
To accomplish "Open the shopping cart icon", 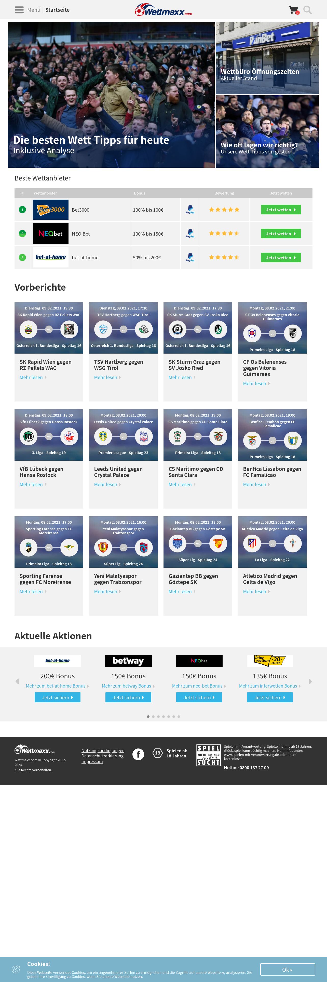I will pyautogui.click(x=294, y=10).
